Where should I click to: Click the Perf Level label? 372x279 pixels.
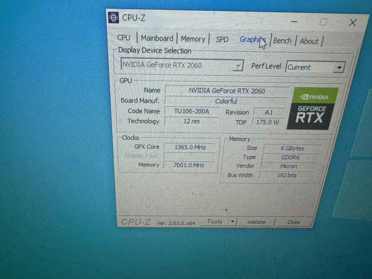(x=266, y=66)
